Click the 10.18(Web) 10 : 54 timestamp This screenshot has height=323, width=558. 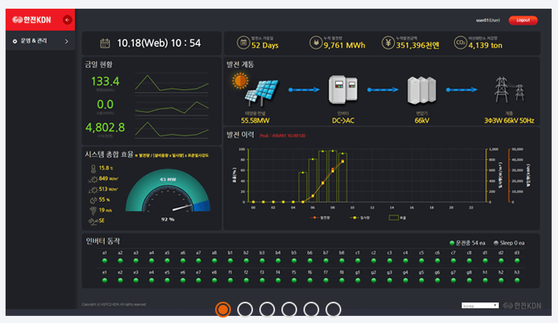pyautogui.click(x=158, y=43)
